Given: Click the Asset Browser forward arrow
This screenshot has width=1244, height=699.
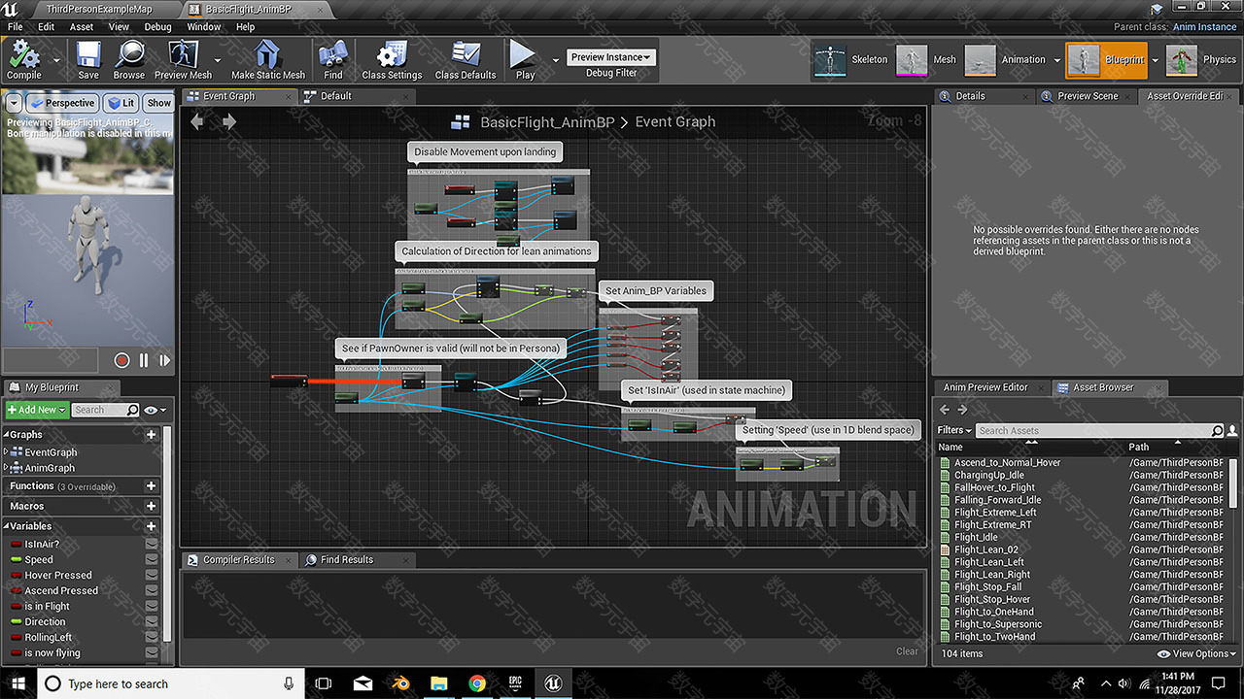Looking at the screenshot, I should coord(962,410).
